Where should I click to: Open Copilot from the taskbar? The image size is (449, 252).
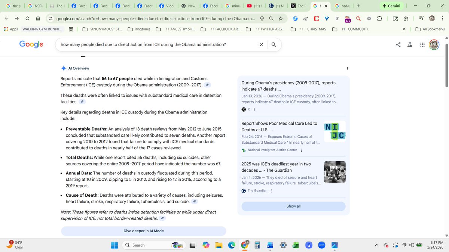(x=206, y=245)
